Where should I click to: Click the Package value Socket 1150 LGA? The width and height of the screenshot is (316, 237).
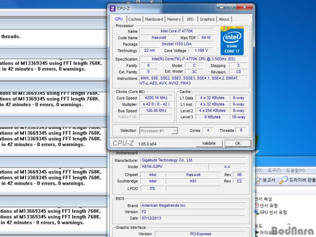click(176, 44)
